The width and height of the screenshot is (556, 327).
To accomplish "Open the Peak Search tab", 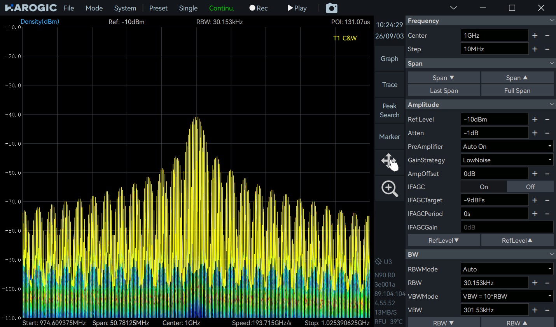I will (390, 111).
